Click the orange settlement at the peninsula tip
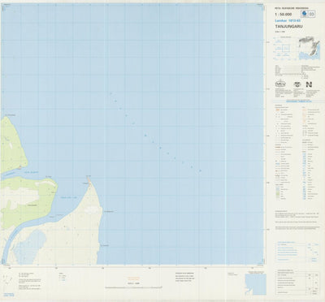 (89, 179)
